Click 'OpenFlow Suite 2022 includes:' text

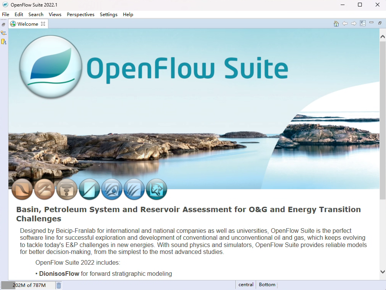tap(78, 262)
